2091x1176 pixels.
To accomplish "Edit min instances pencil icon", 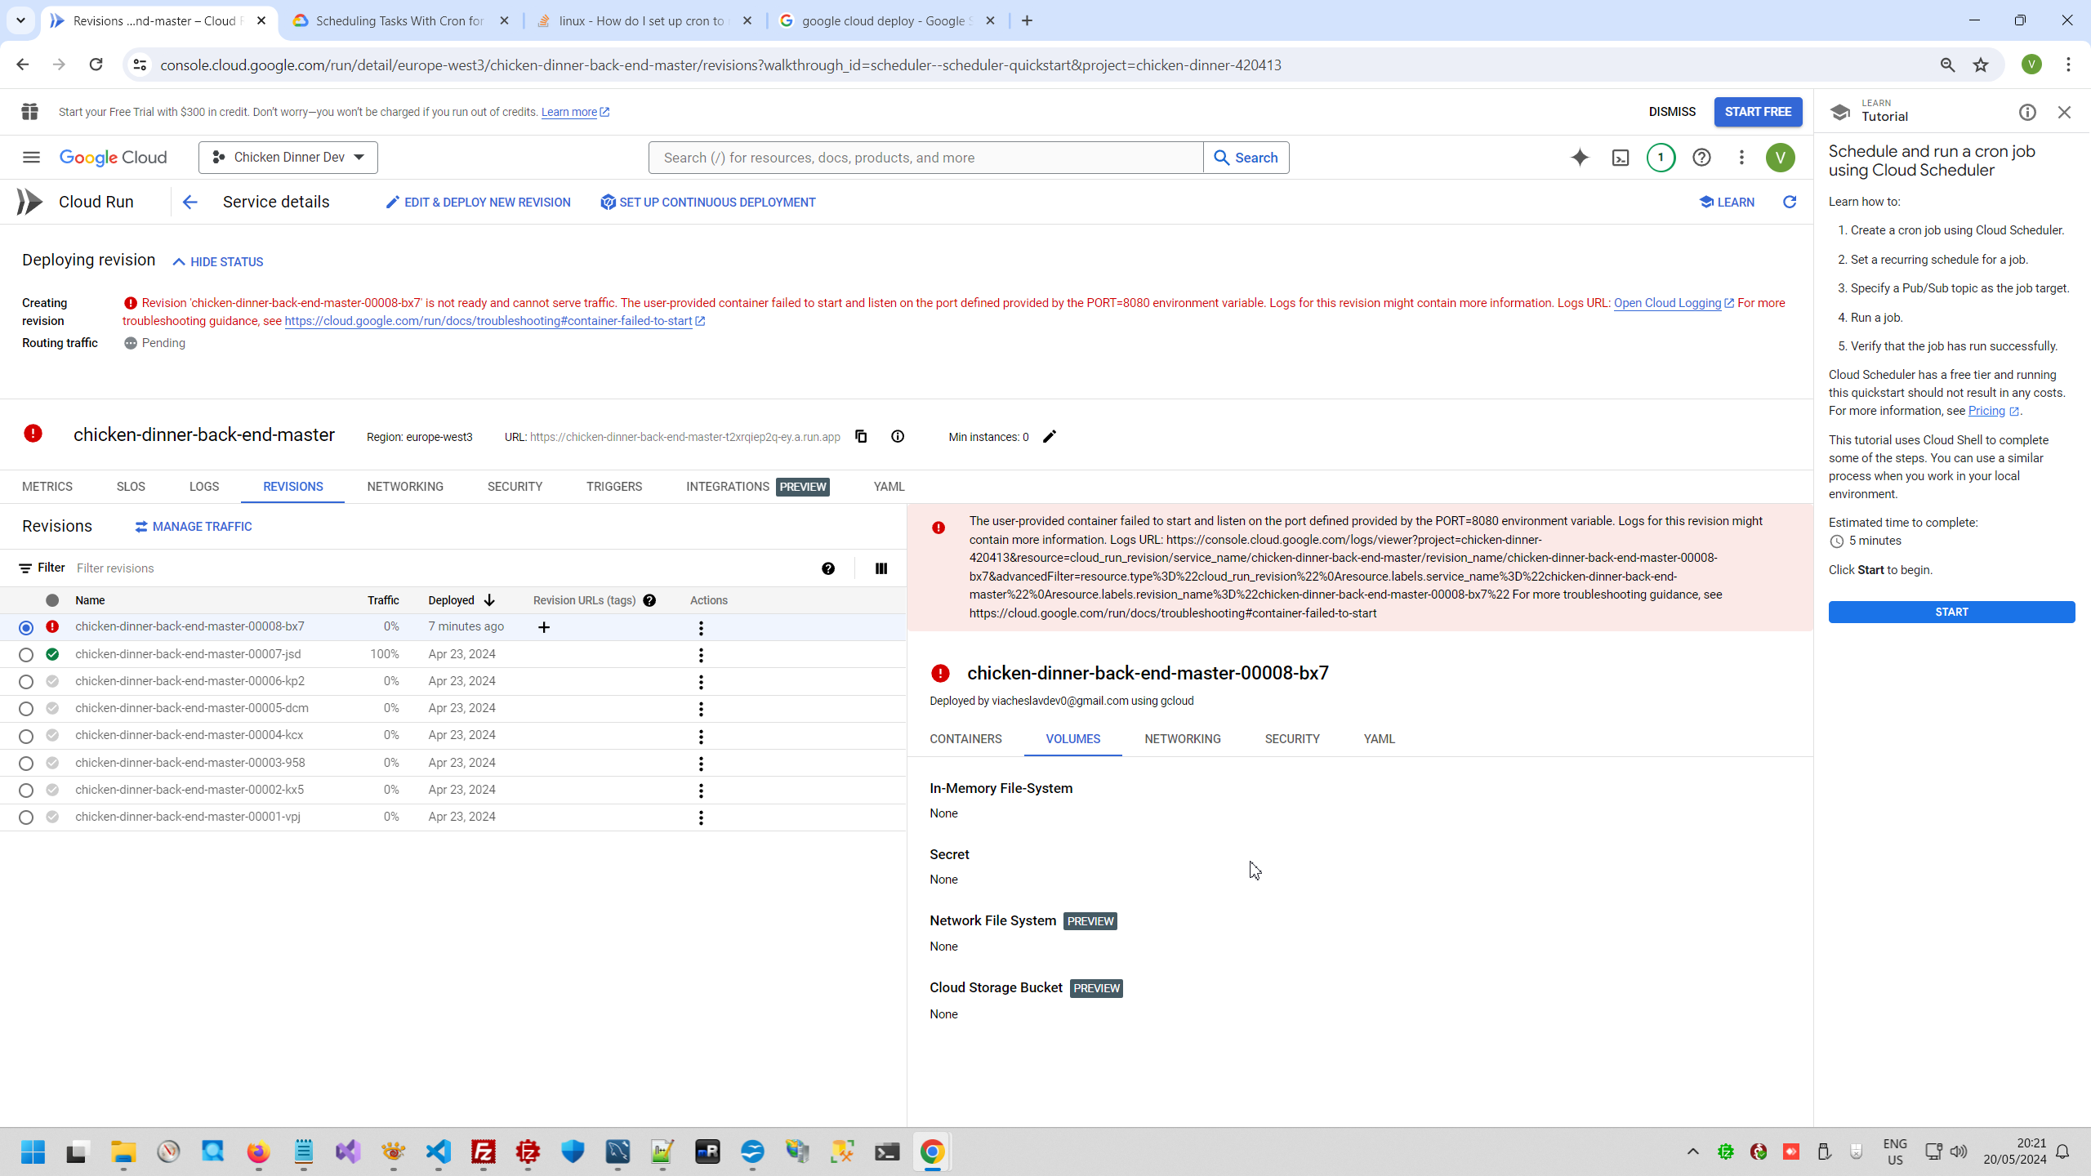I will click(1050, 436).
